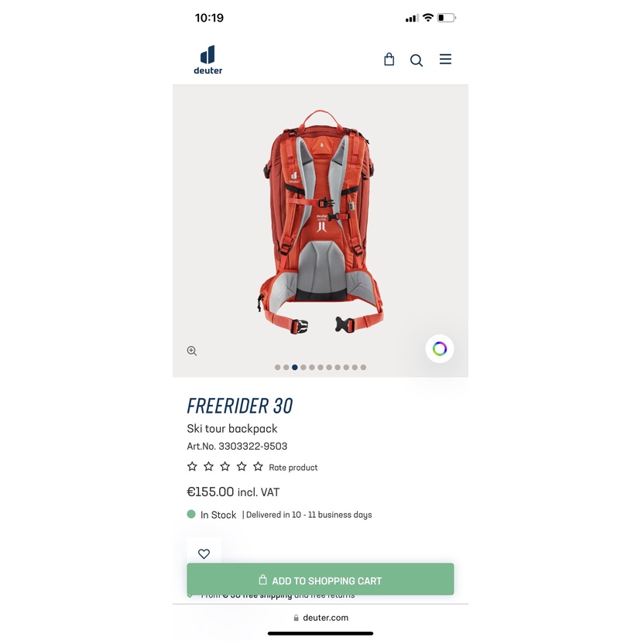This screenshot has height=641, width=641.
Task: Select the second star rating
Action: coord(208,467)
